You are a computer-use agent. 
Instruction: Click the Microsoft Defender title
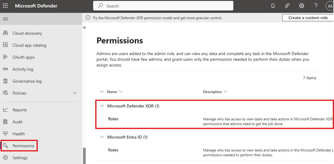(x=36, y=6)
